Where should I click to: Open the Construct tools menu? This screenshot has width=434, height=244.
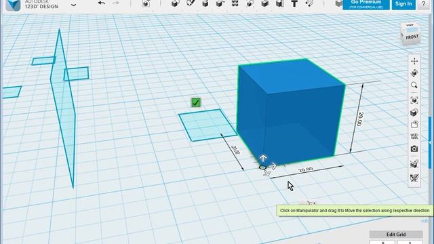[x=205, y=3]
